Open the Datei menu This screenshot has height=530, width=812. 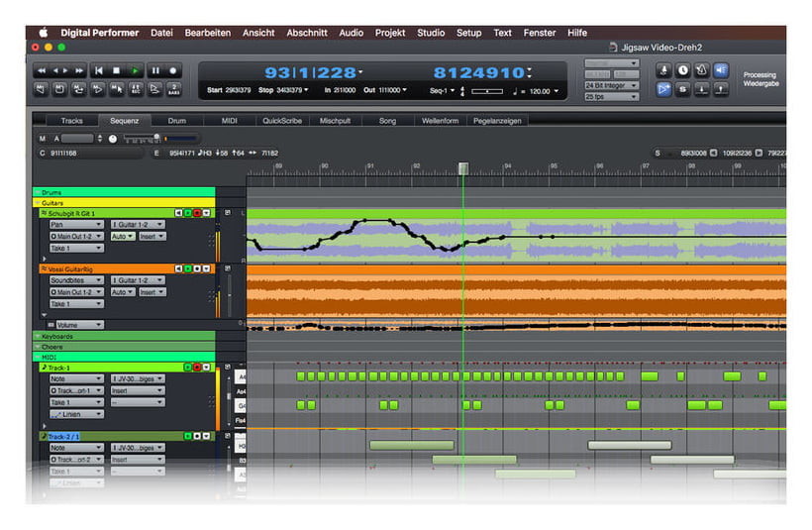161,33
